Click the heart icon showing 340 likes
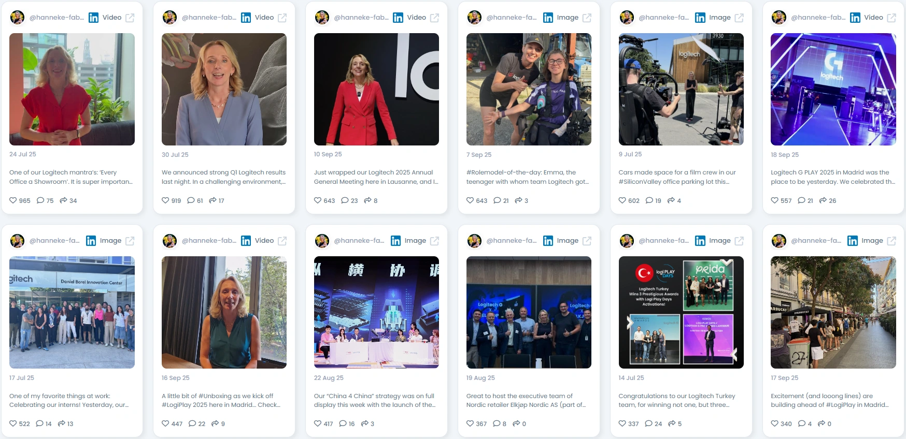 click(x=775, y=423)
